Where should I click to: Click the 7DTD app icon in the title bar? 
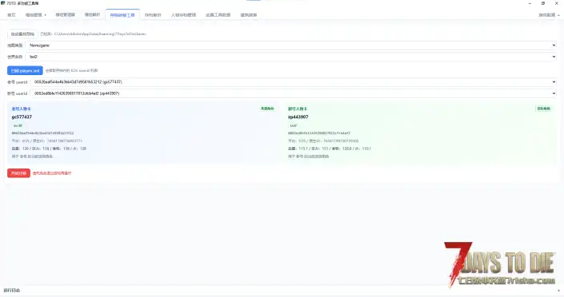3,3
